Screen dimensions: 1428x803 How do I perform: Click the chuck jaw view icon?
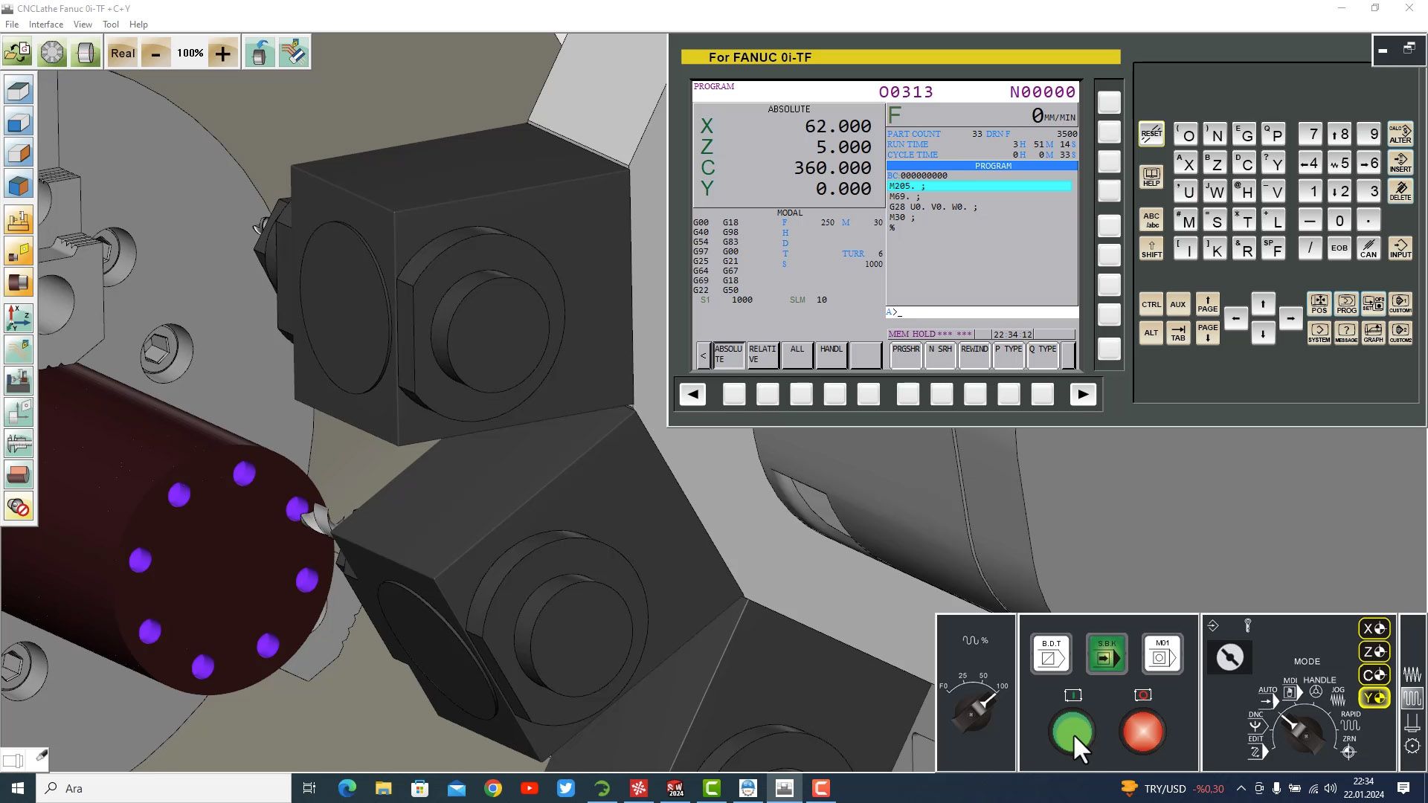click(52, 53)
